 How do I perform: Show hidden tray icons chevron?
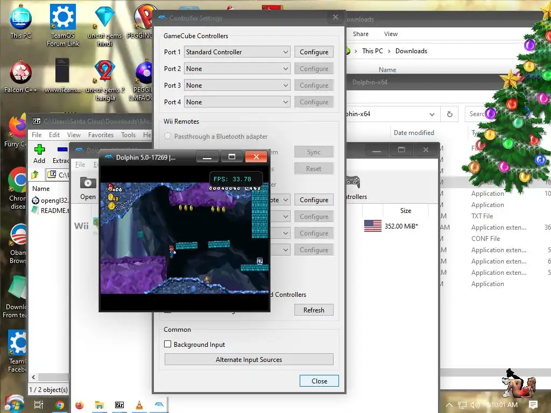(449, 405)
